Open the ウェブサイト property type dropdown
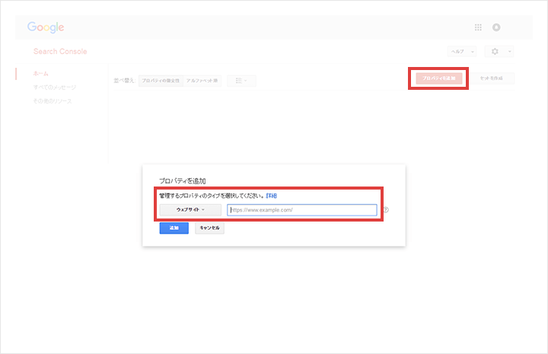 190,209
